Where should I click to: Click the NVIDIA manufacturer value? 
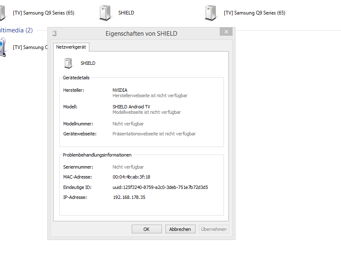pyautogui.click(x=120, y=90)
